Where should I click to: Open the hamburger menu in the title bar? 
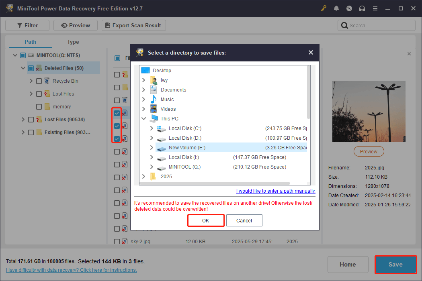click(x=375, y=8)
